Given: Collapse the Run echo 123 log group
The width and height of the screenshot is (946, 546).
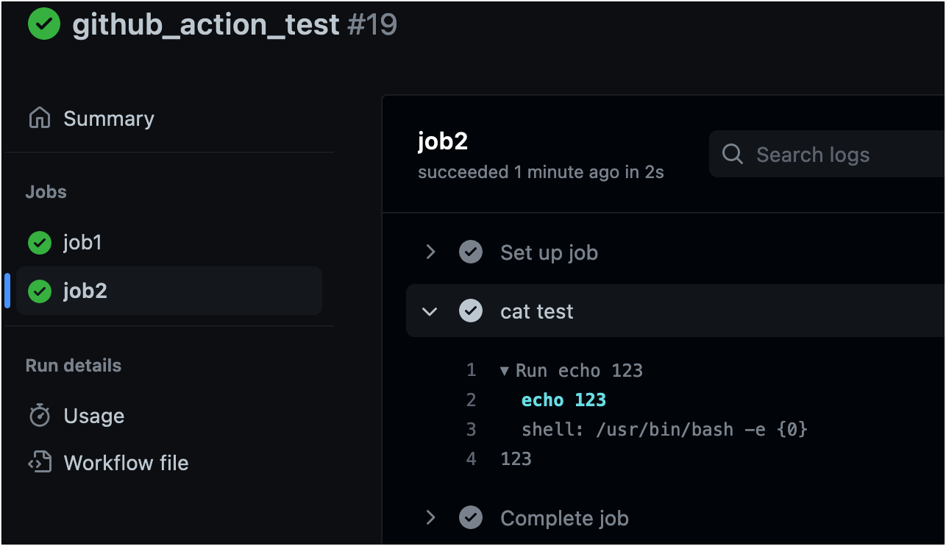Looking at the screenshot, I should tap(505, 371).
